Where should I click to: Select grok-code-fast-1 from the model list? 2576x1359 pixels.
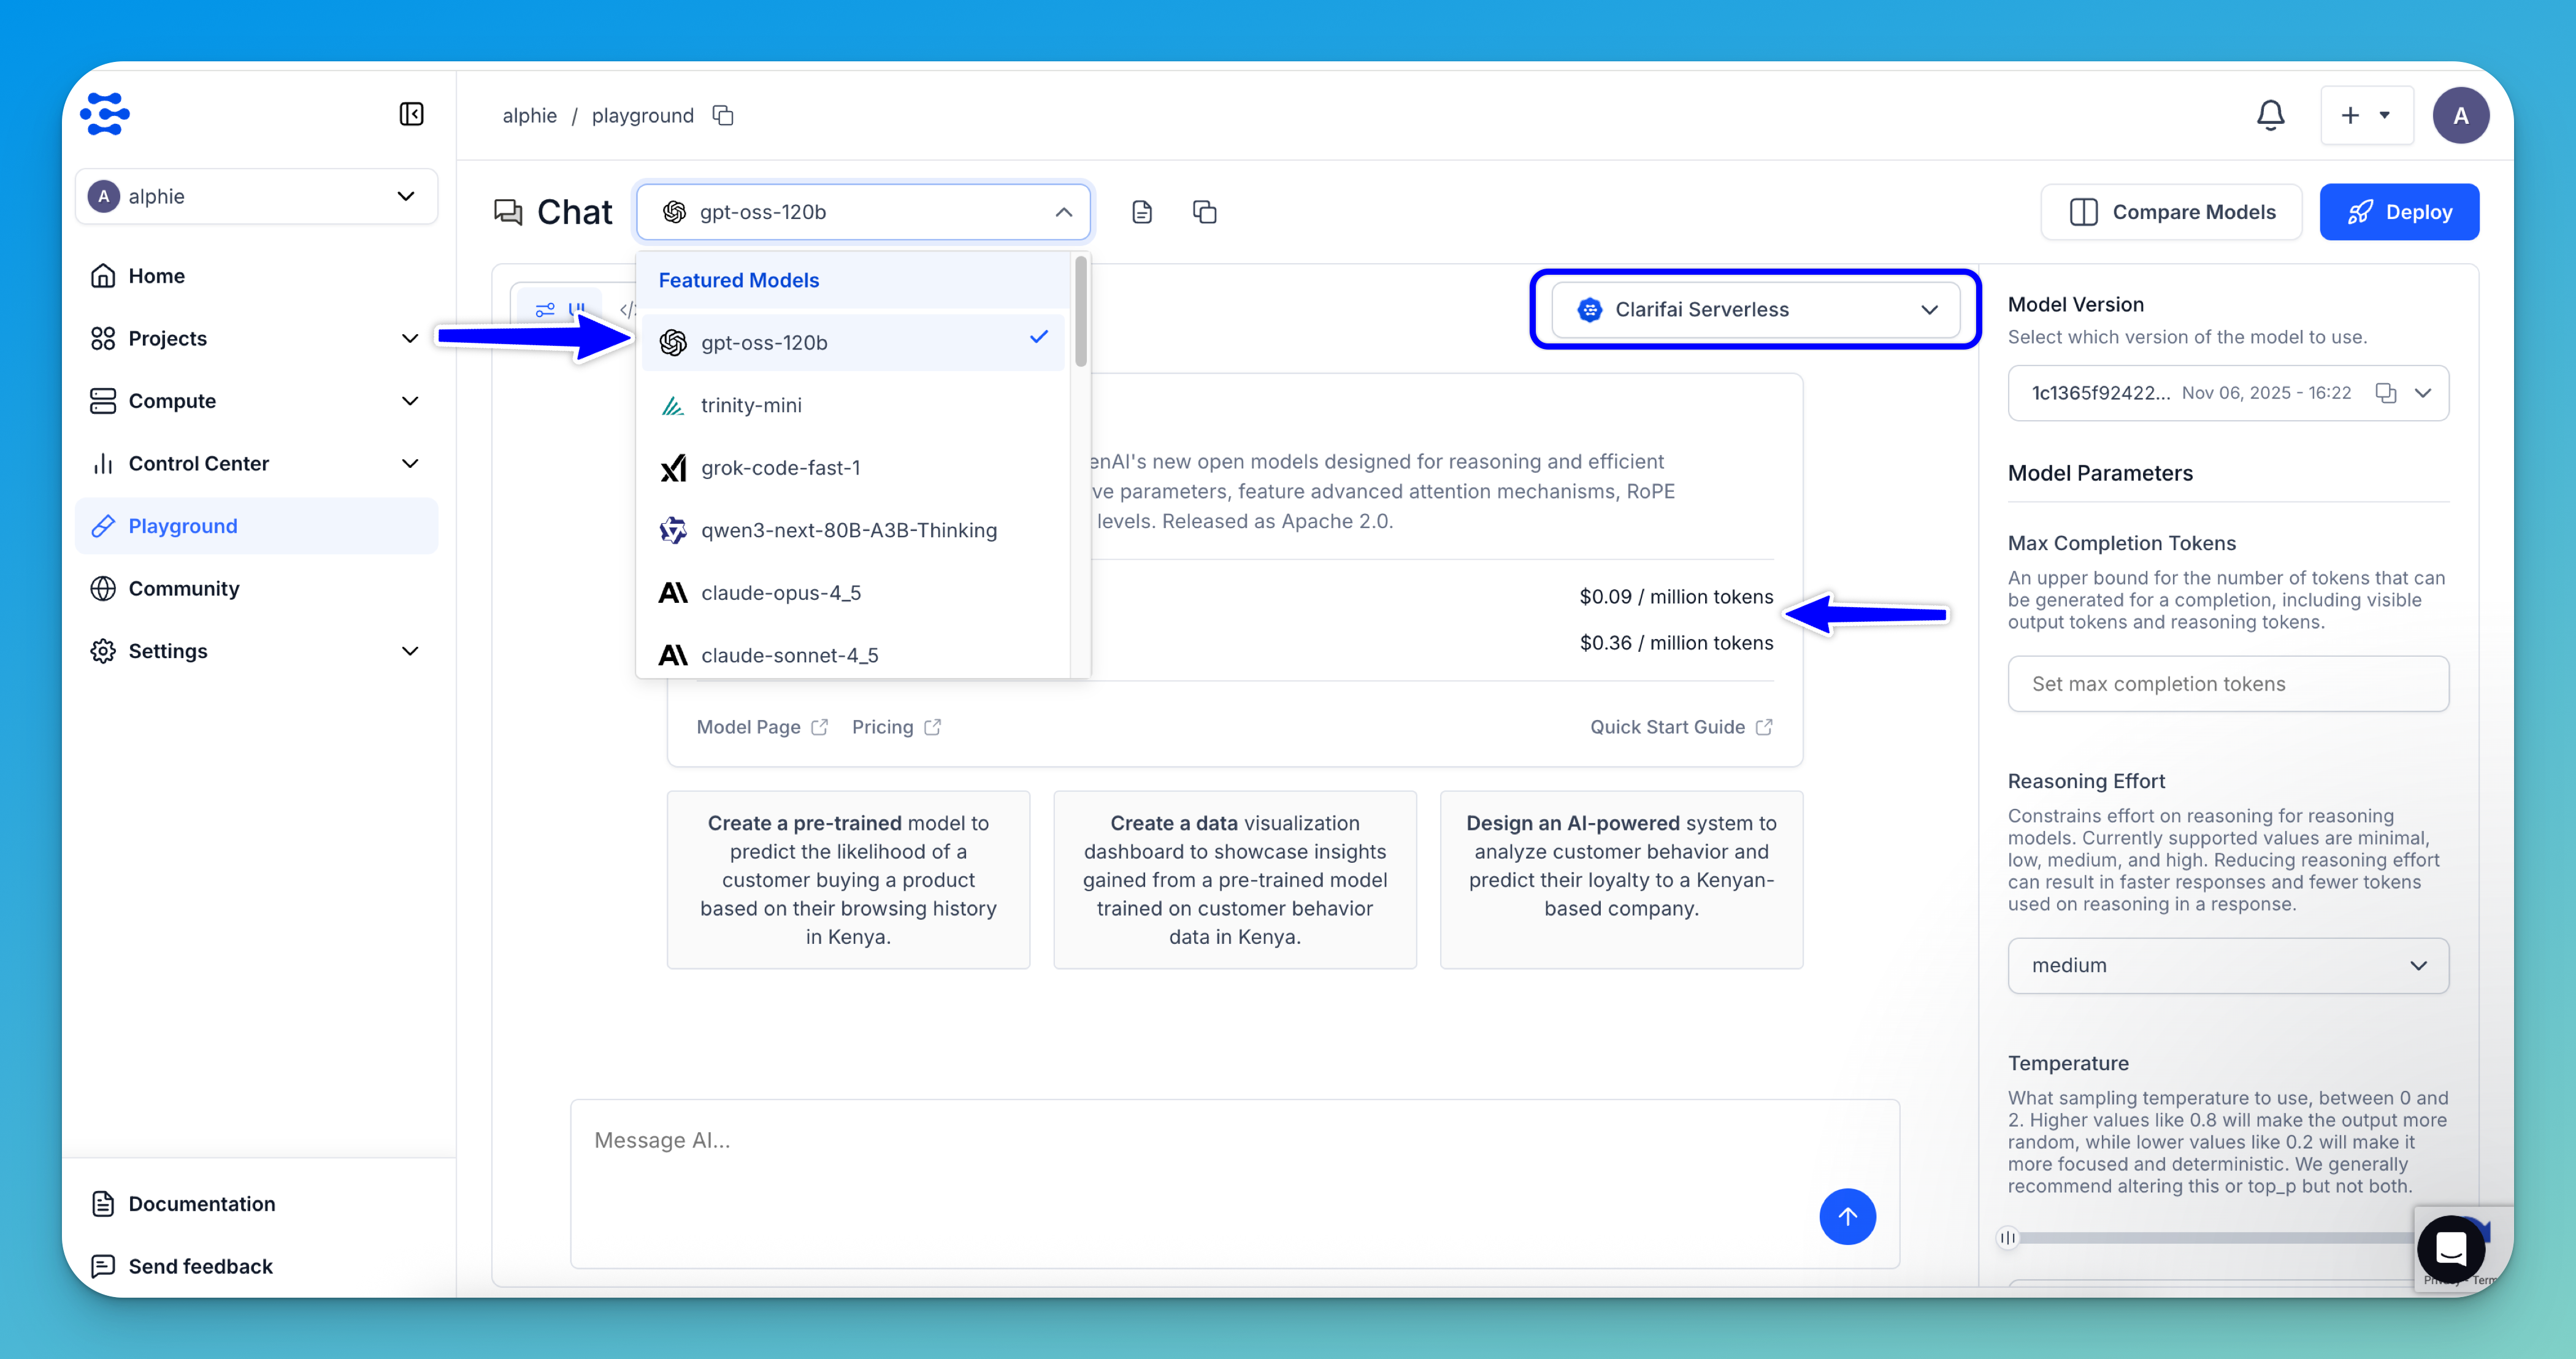[x=780, y=468]
